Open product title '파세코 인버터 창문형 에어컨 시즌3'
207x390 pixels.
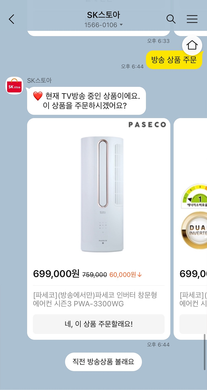pos(95,299)
